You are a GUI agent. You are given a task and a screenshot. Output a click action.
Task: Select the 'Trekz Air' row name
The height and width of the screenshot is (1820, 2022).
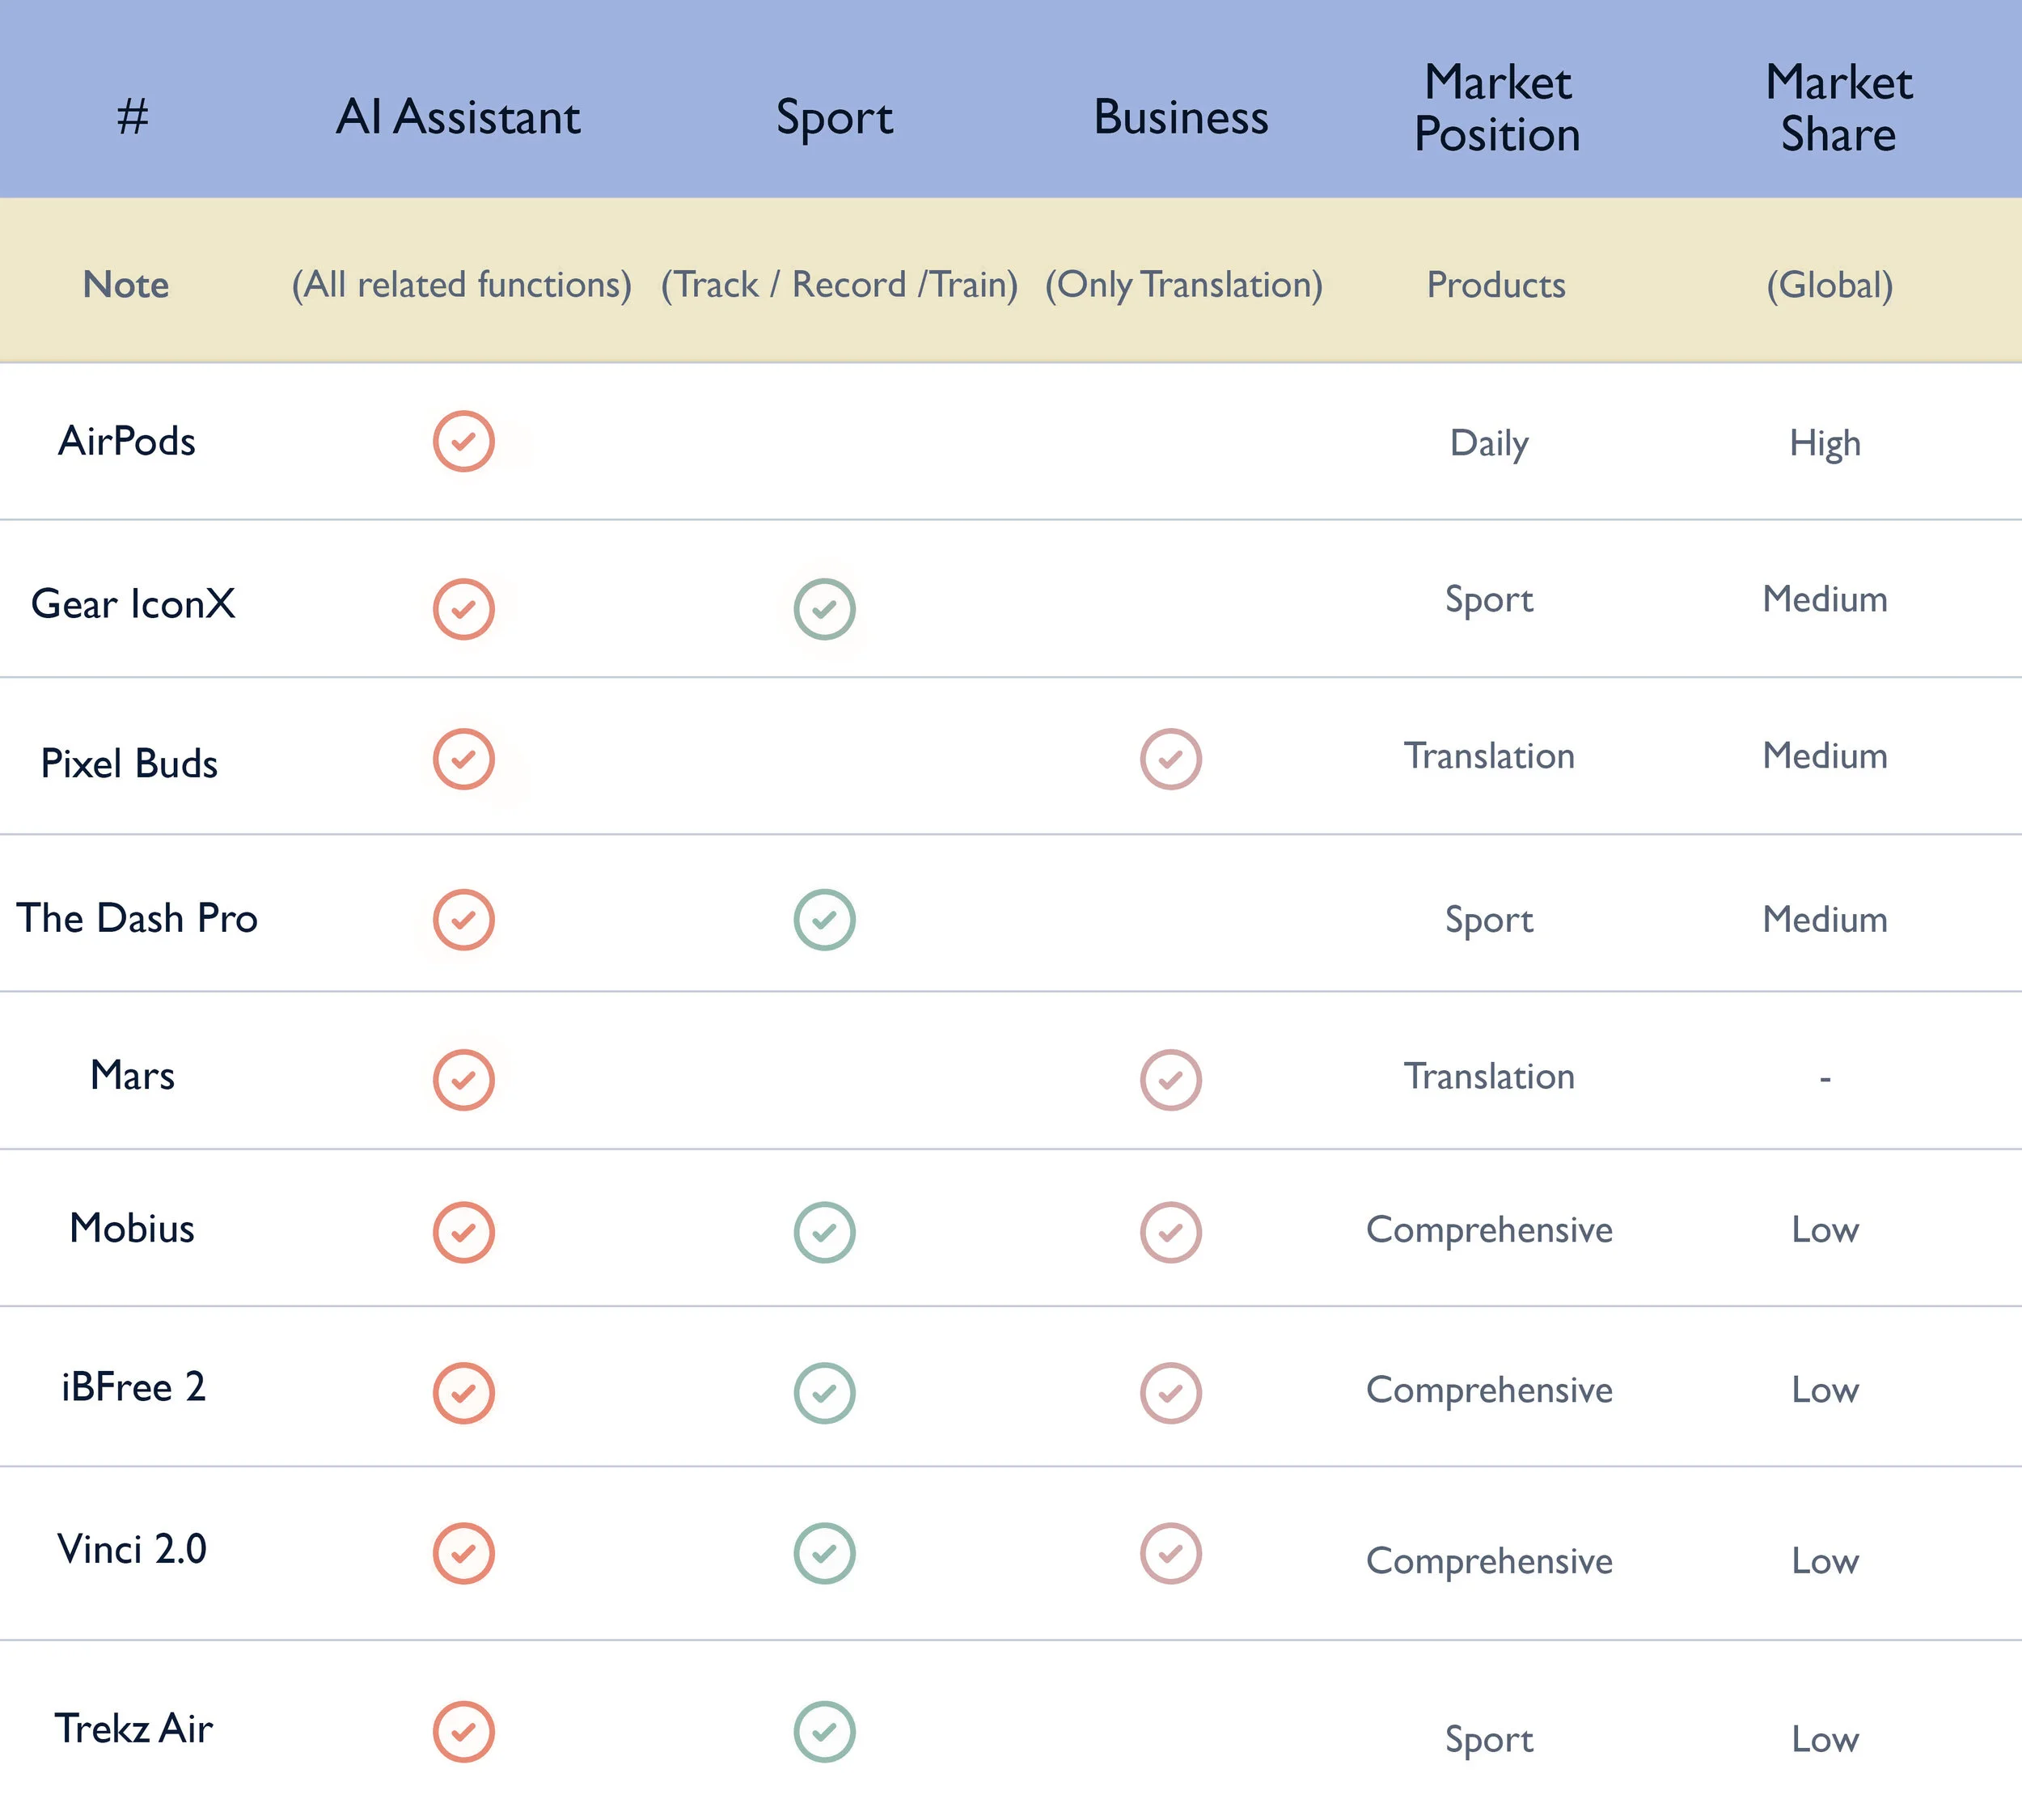pyautogui.click(x=133, y=1728)
